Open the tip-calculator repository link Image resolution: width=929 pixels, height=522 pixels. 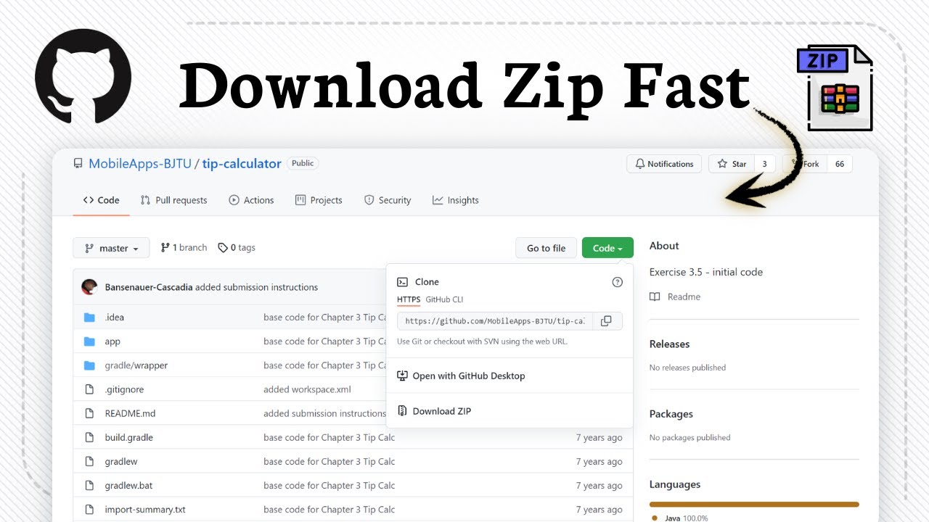point(242,164)
